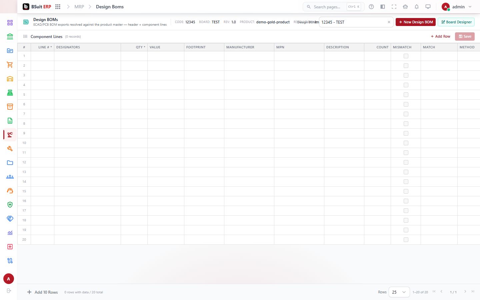The width and height of the screenshot is (480, 300).
Task: Open the Design BOM selector showing 12345 - TEST
Action: (356, 22)
